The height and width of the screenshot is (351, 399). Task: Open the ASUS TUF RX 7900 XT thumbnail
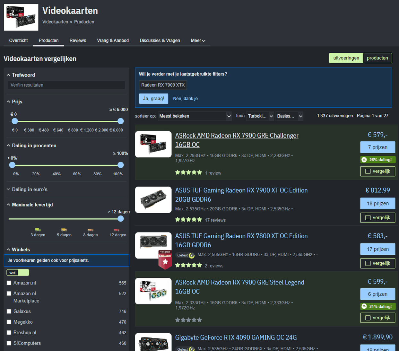click(153, 200)
